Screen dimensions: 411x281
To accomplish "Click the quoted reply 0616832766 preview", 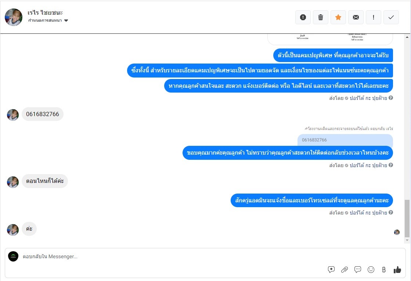I will [x=345, y=140].
